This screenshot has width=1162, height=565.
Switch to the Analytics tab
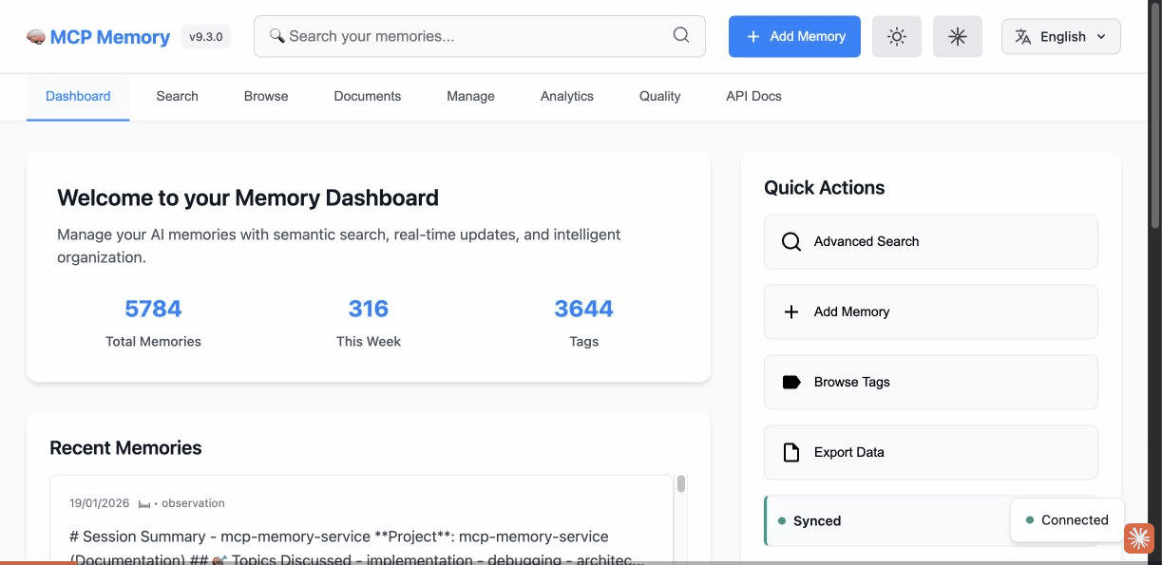pos(566,96)
